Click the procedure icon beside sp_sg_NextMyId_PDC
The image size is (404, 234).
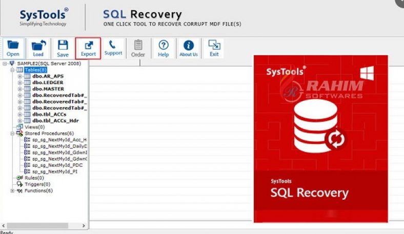pyautogui.click(x=27, y=165)
